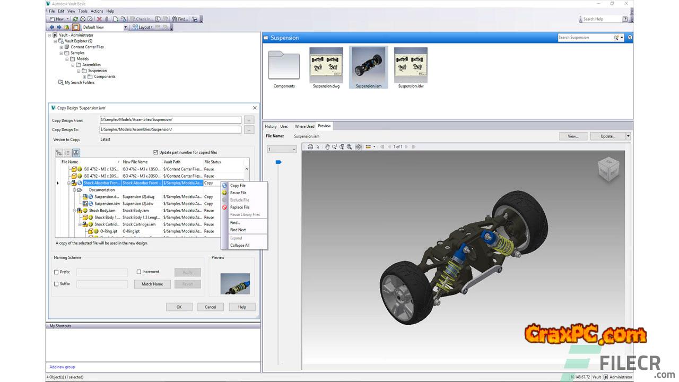Switch to the Where Used tab
Screen dimensions: 679x382
pos(304,126)
